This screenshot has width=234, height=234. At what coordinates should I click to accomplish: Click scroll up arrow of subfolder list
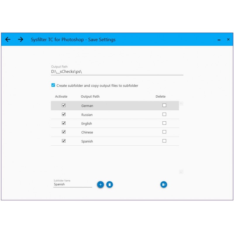click(181, 103)
